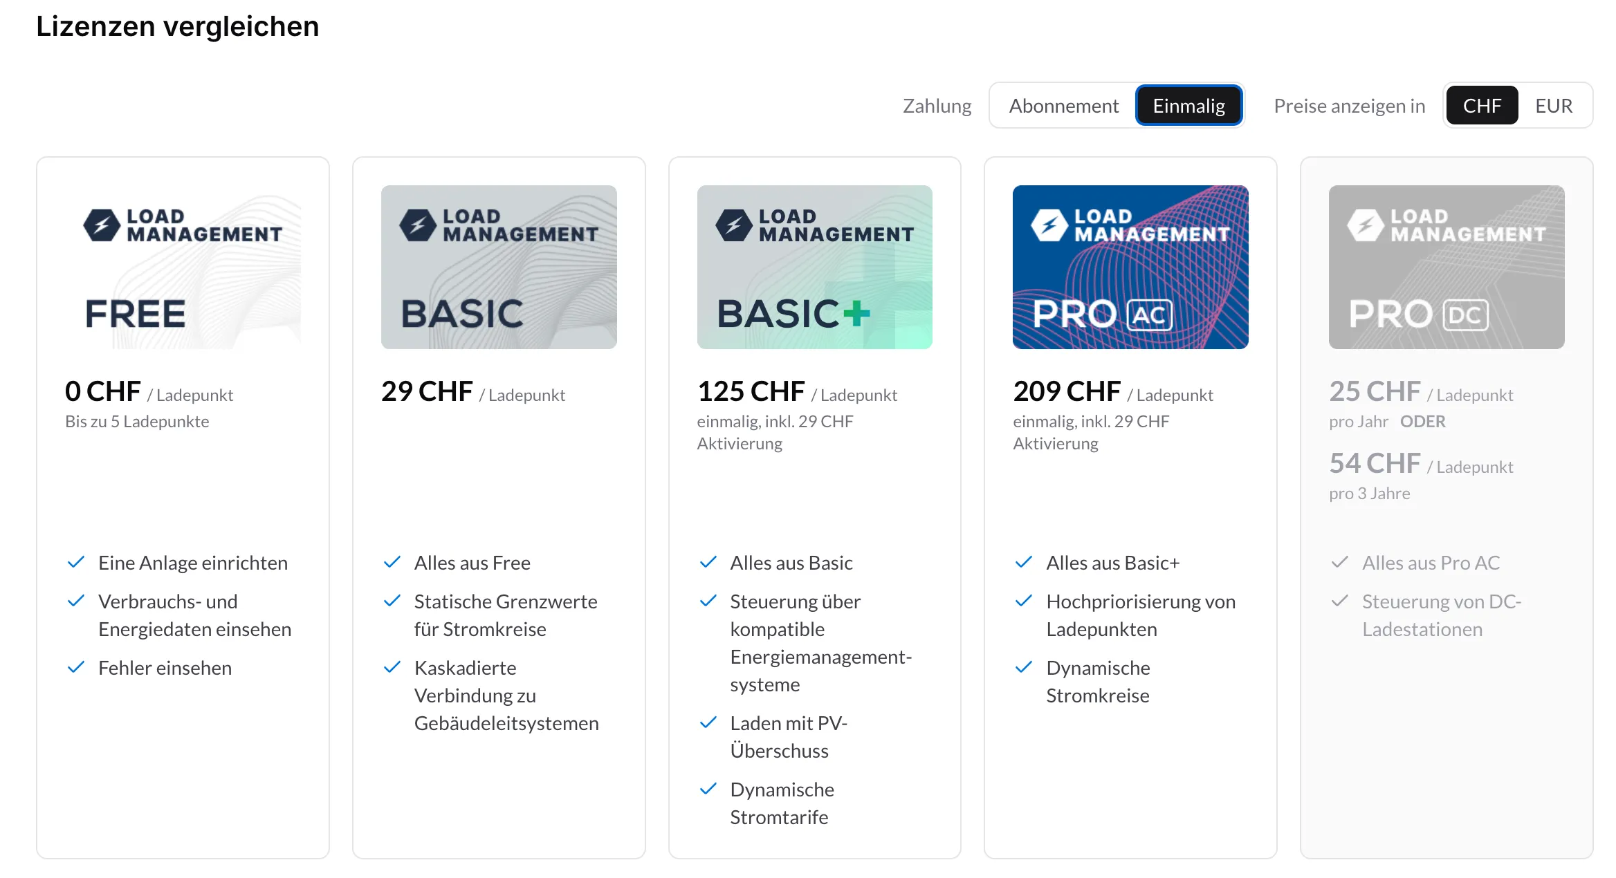
Task: Open the Load Management BASIC license image
Action: click(x=499, y=267)
